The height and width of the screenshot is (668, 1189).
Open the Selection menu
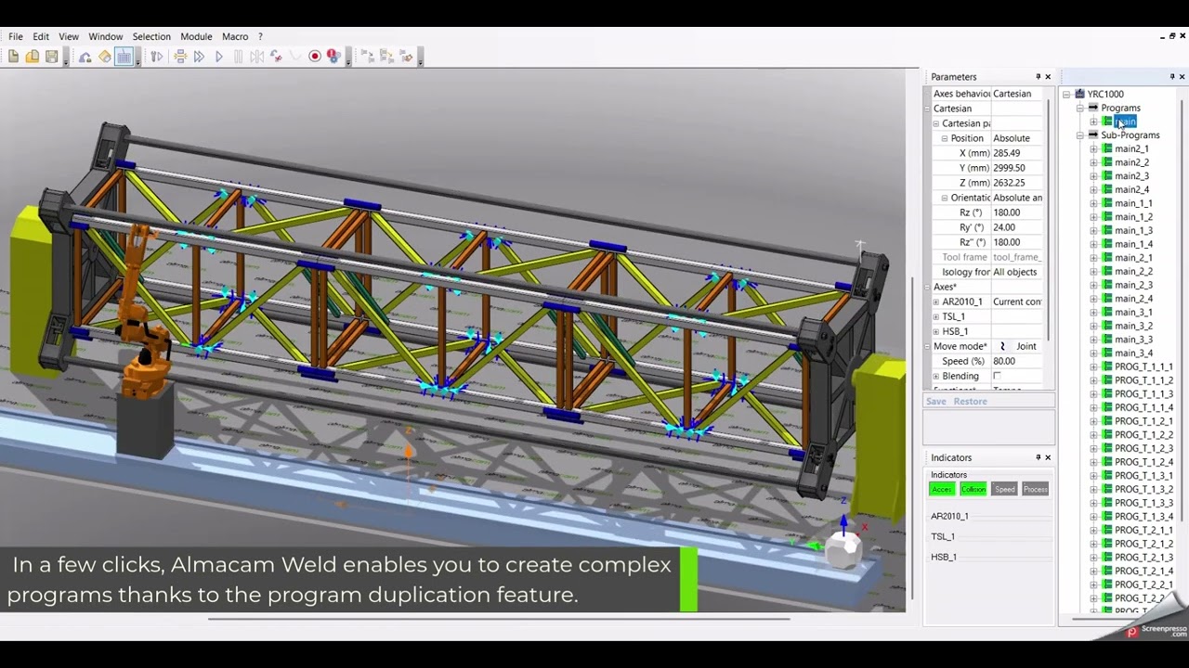point(151,37)
